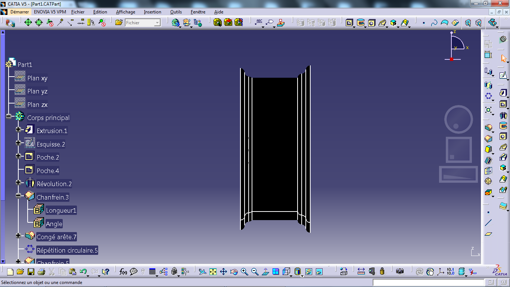510x287 pixels.
Task: Click the New document icon
Action: 10,272
